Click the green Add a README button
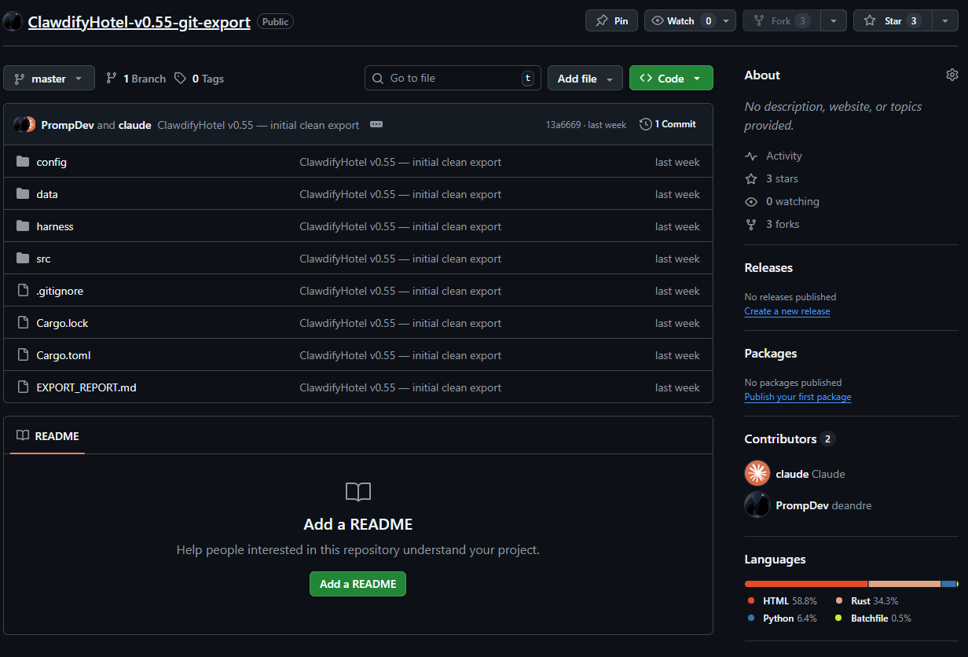 (x=357, y=584)
